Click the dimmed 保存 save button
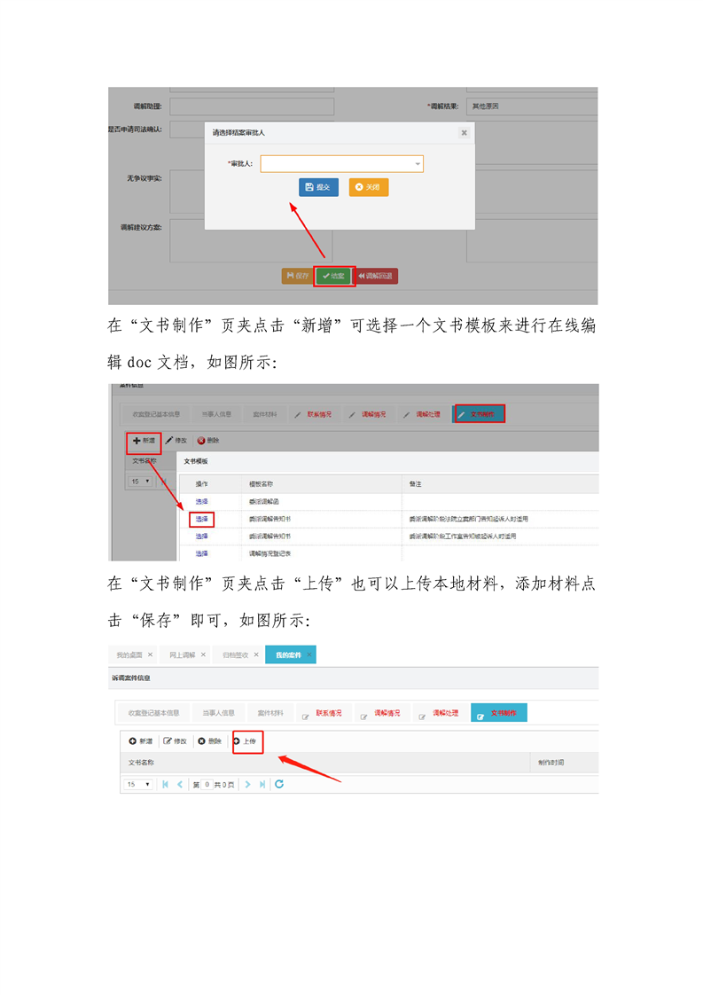 point(298,276)
